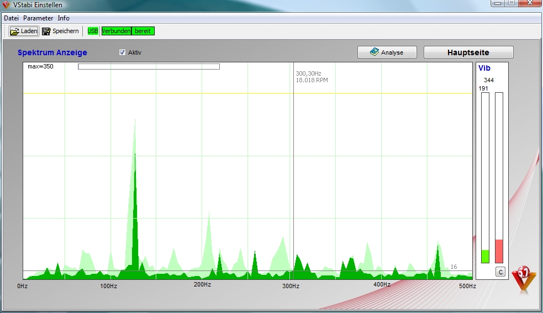The width and height of the screenshot is (543, 313).
Task: Open the Info menu
Action: [x=64, y=18]
